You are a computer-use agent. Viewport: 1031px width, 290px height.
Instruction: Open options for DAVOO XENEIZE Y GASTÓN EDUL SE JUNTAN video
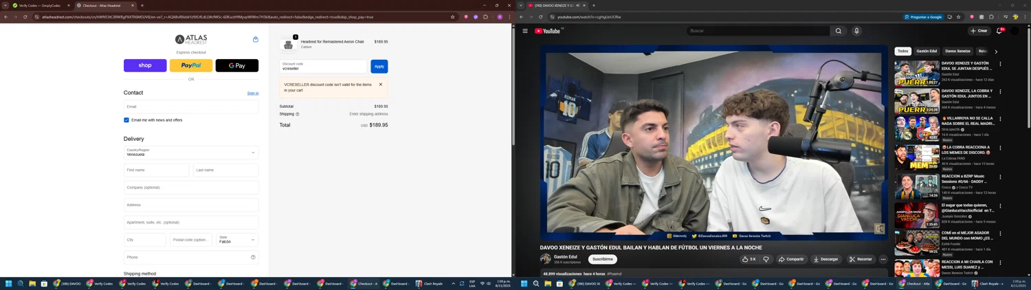tap(1000, 64)
